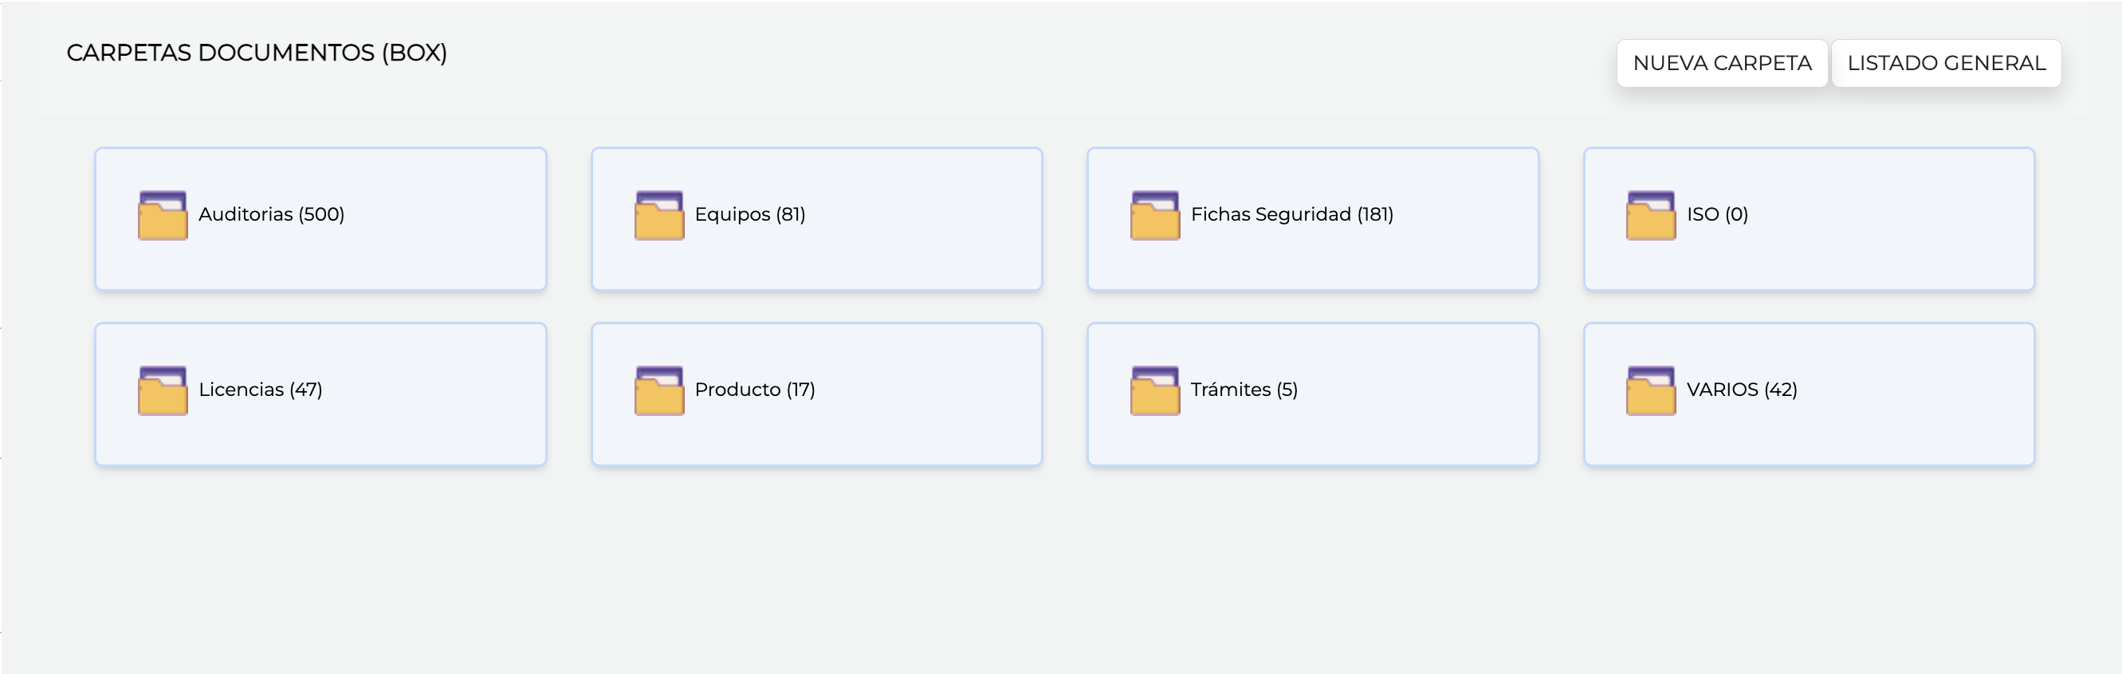Select the Licencias (47) label
This screenshot has height=674, width=2122.
click(261, 390)
